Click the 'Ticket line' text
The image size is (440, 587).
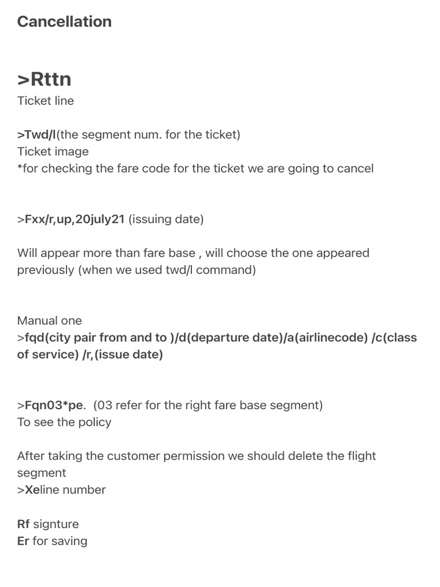tap(45, 101)
